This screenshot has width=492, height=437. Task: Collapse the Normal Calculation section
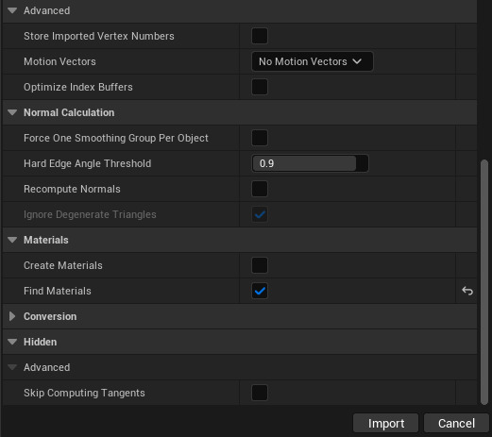click(12, 112)
